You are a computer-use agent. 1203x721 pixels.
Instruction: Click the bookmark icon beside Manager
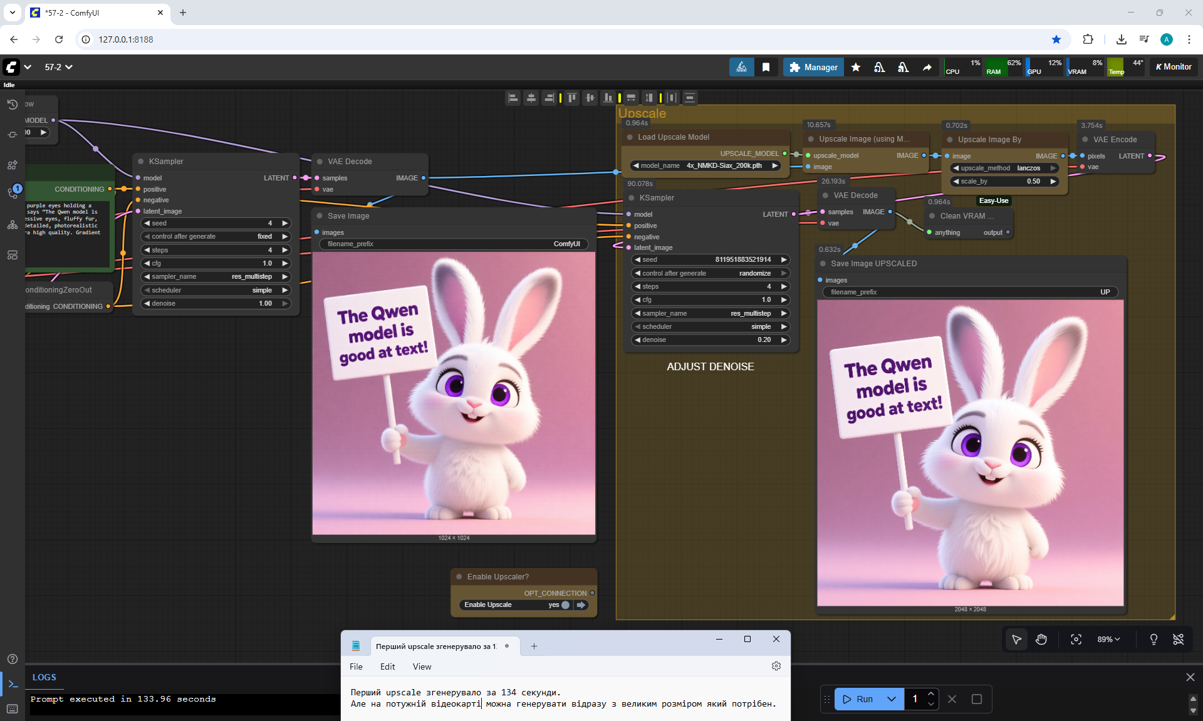766,67
